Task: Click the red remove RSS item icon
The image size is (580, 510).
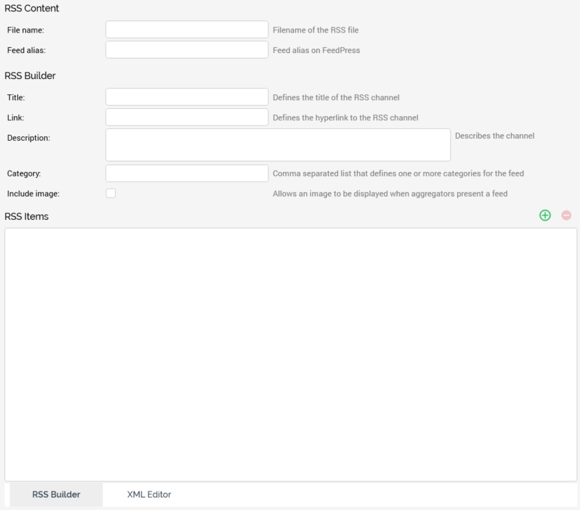Action: [566, 215]
